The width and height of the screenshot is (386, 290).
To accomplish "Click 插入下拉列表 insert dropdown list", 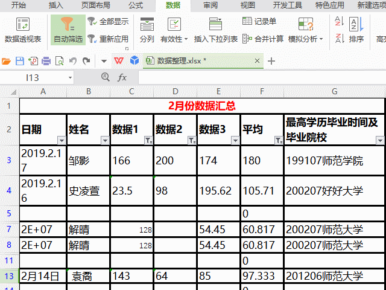I will [216, 30].
